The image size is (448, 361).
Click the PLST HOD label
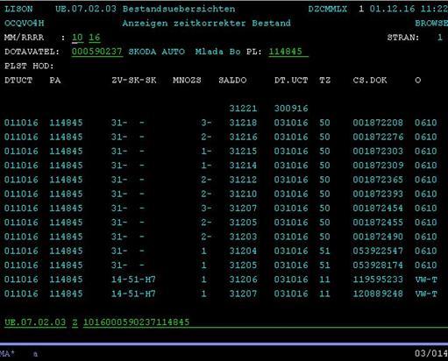29,66
